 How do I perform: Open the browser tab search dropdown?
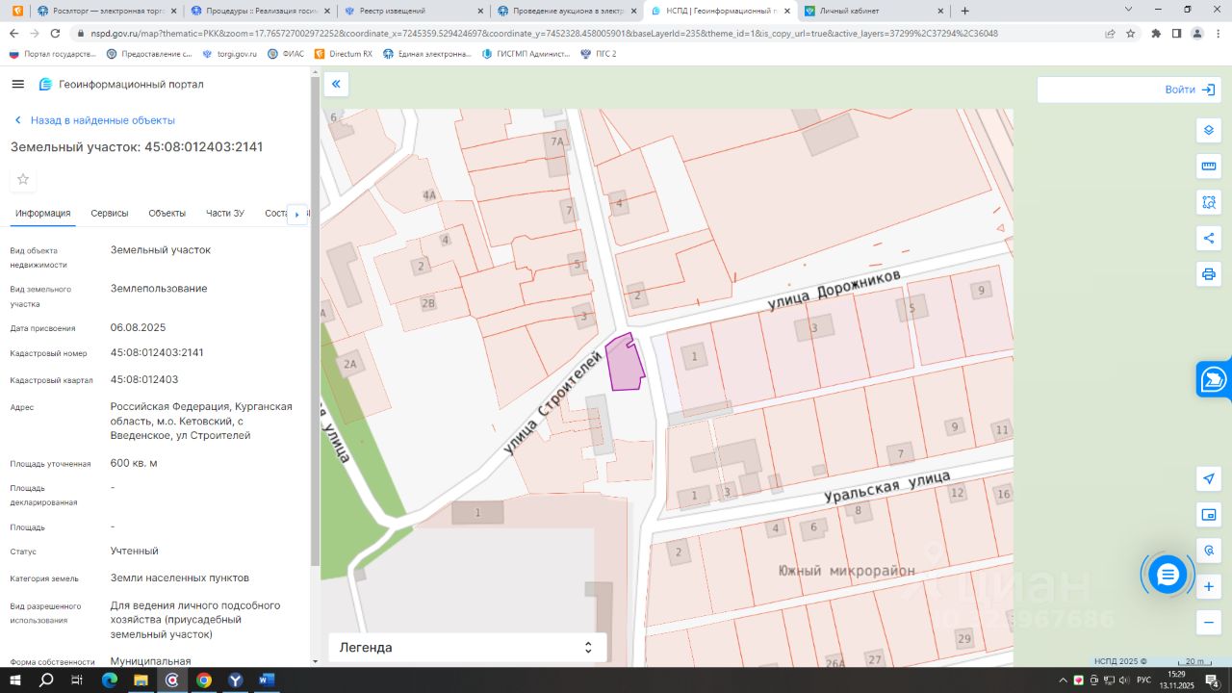(1129, 10)
